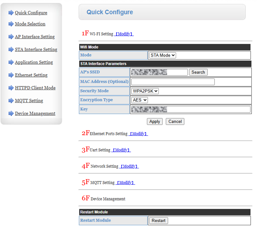Click the arrow icon beside Mode Selection

(x=11, y=24)
